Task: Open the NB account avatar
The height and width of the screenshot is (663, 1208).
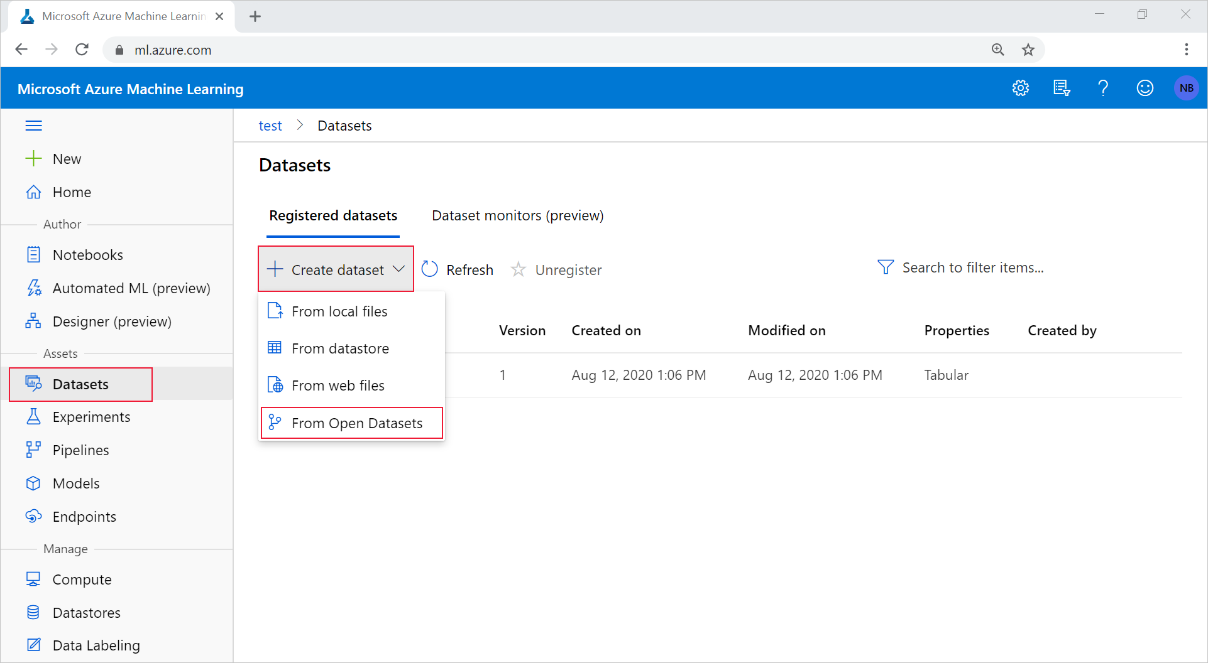Action: (x=1186, y=88)
